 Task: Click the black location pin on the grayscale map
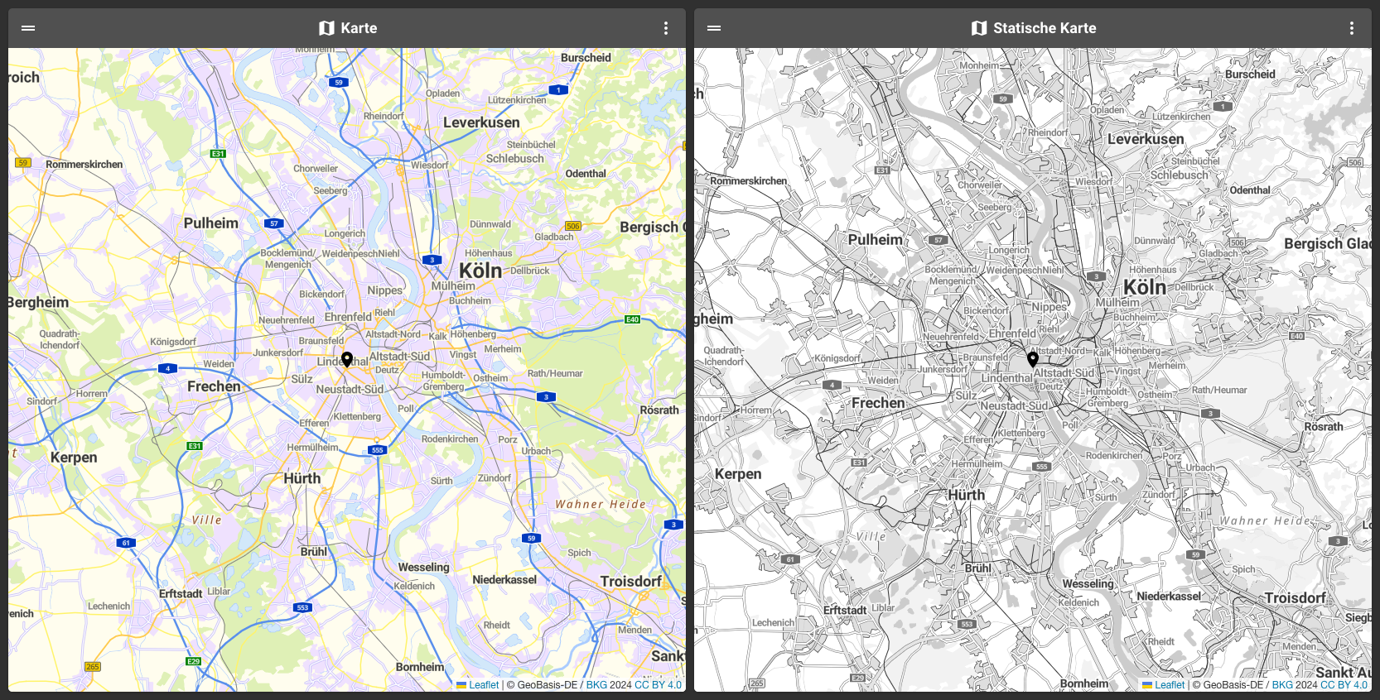coord(1032,359)
